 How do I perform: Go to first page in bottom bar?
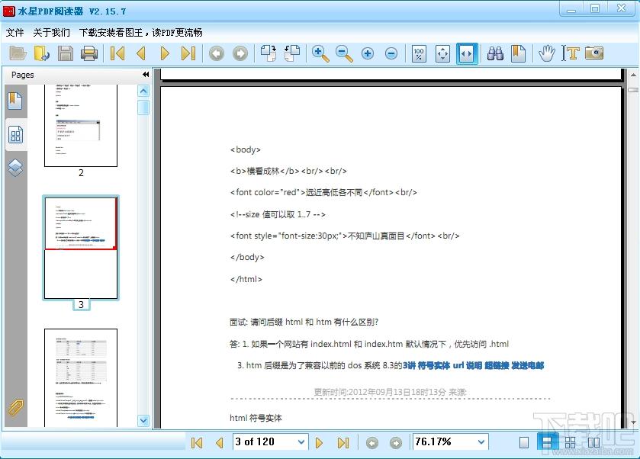(x=197, y=443)
